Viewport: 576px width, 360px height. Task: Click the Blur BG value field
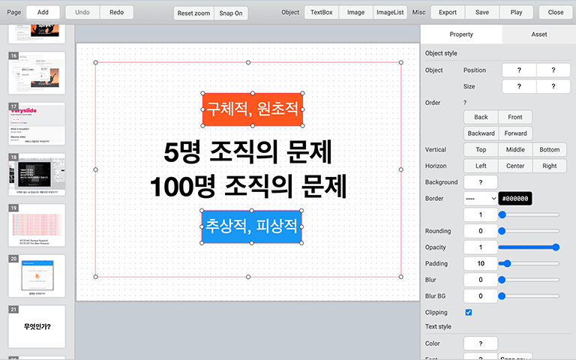[x=481, y=296]
